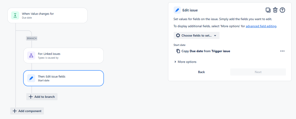Click the duplicate component icon
The image size is (296, 119).
click(268, 10)
